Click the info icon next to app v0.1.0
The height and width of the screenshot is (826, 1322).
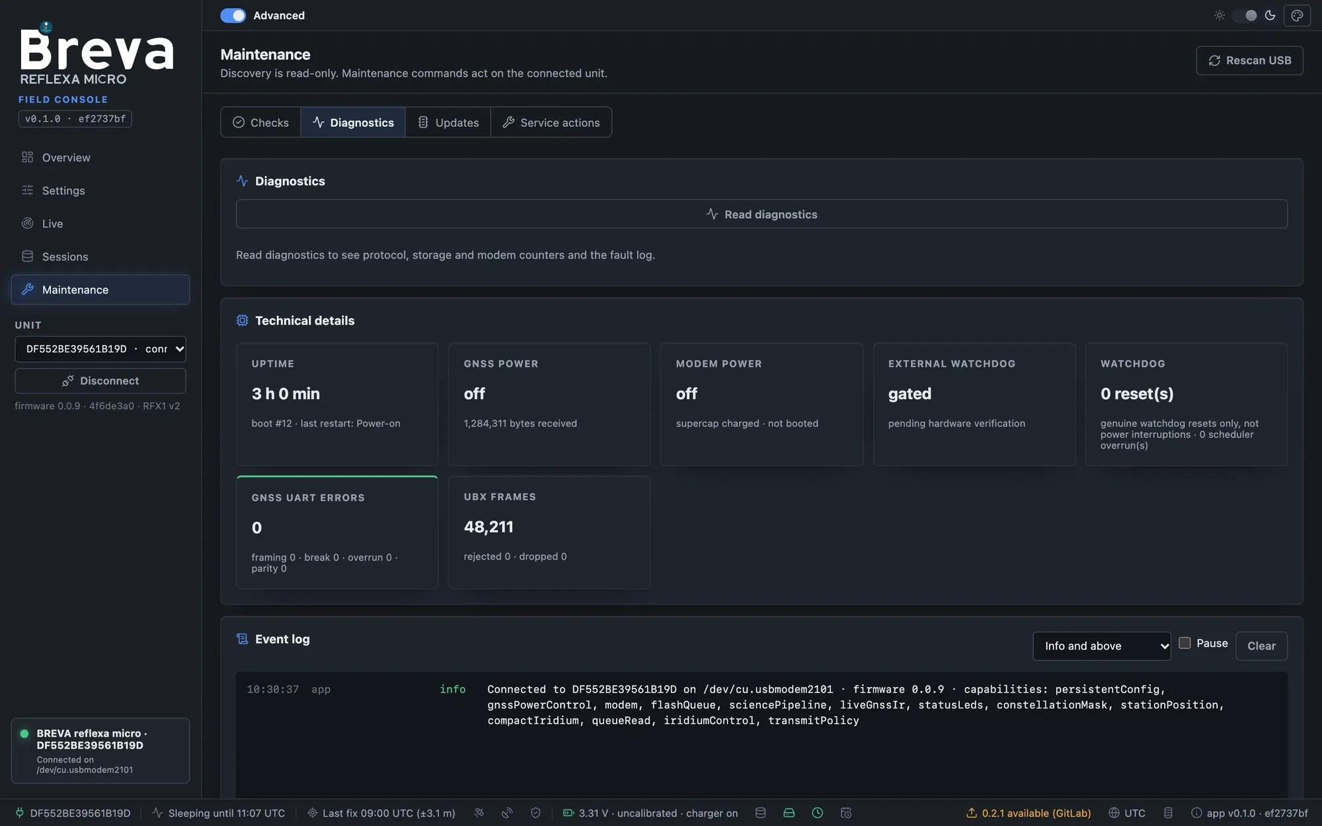coord(1196,813)
